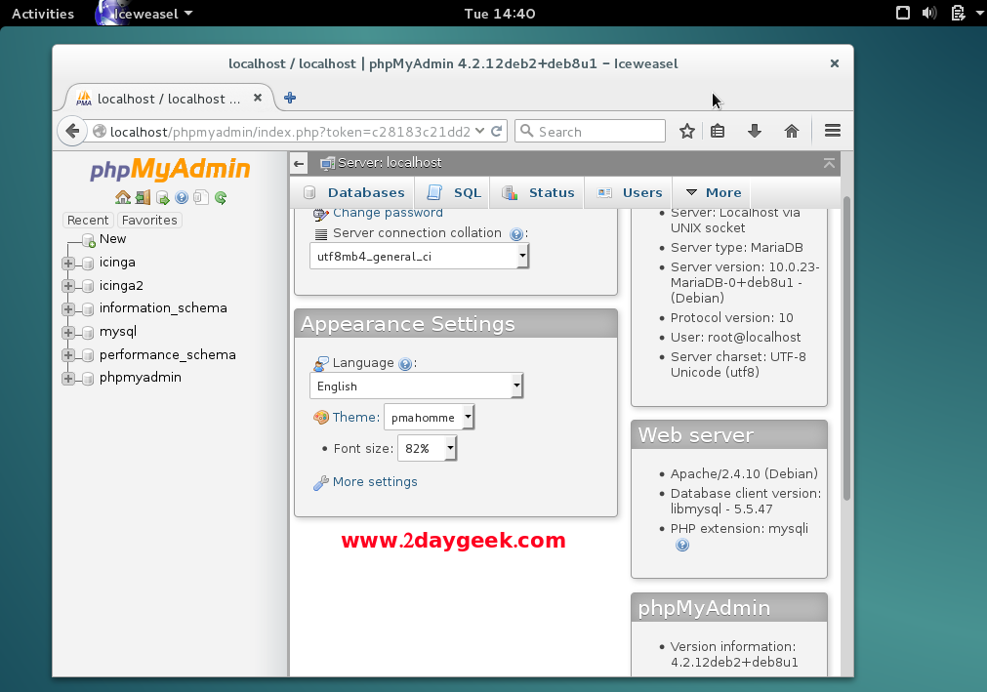
Task: Click collapse top menu icon in server bar
Action: pyautogui.click(x=829, y=163)
